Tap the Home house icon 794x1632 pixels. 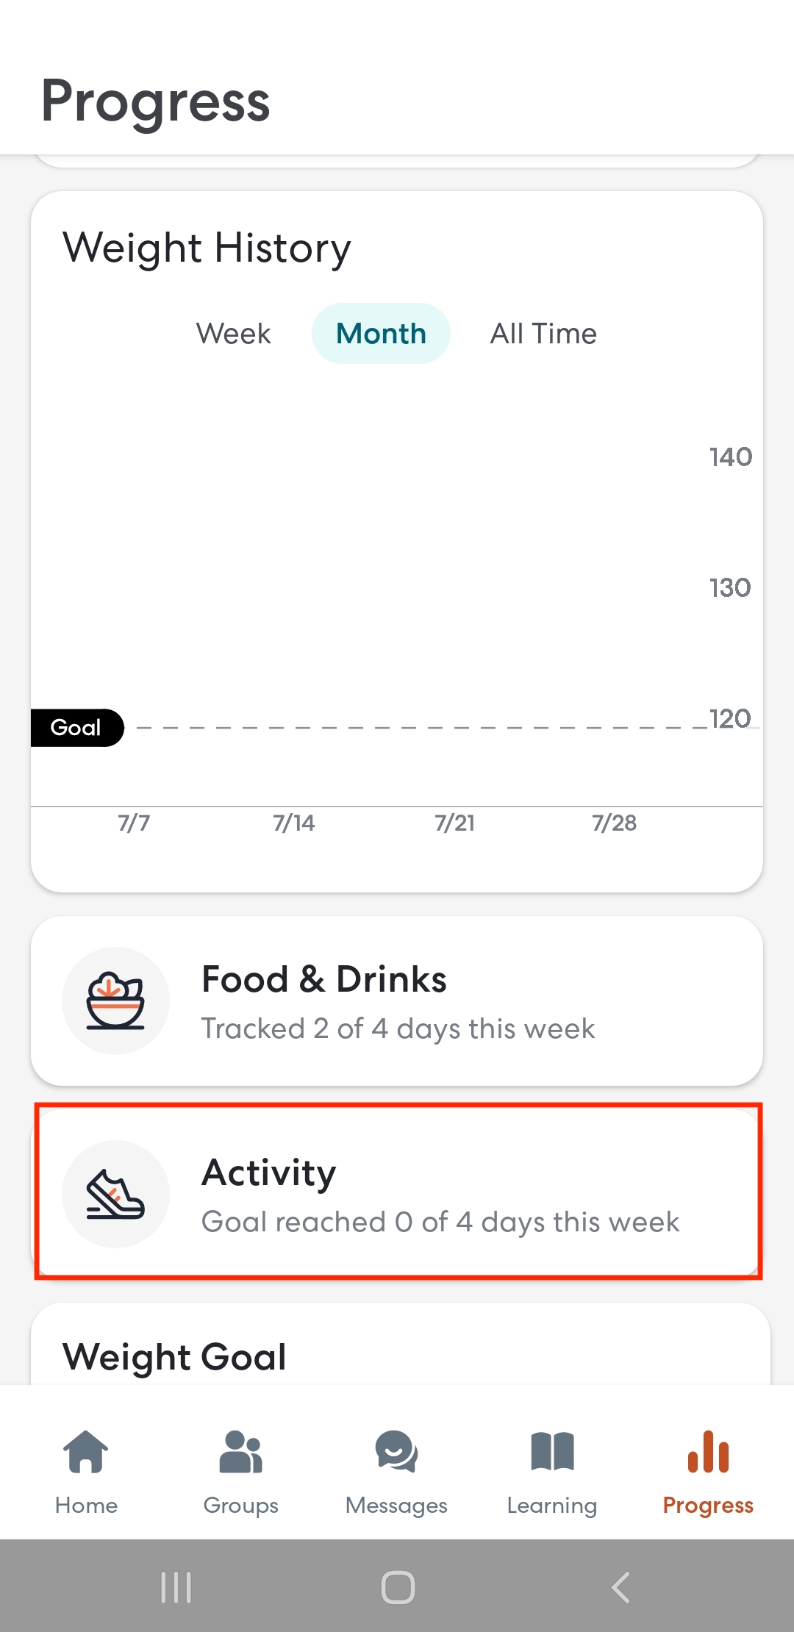(x=86, y=1452)
